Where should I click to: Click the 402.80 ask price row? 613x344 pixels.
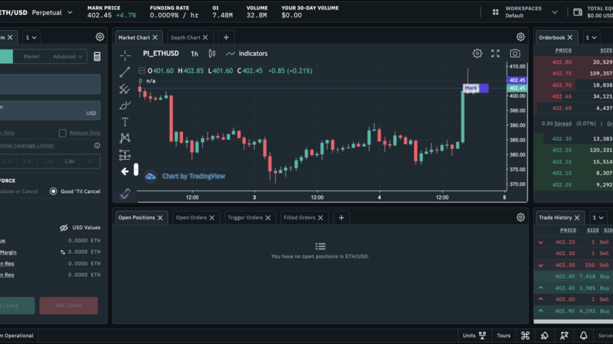click(x=573, y=62)
